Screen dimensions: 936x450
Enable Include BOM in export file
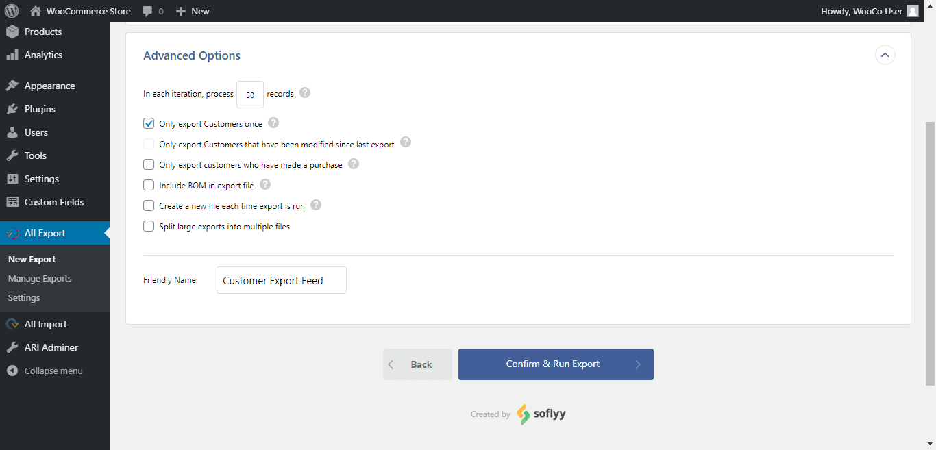pos(149,185)
